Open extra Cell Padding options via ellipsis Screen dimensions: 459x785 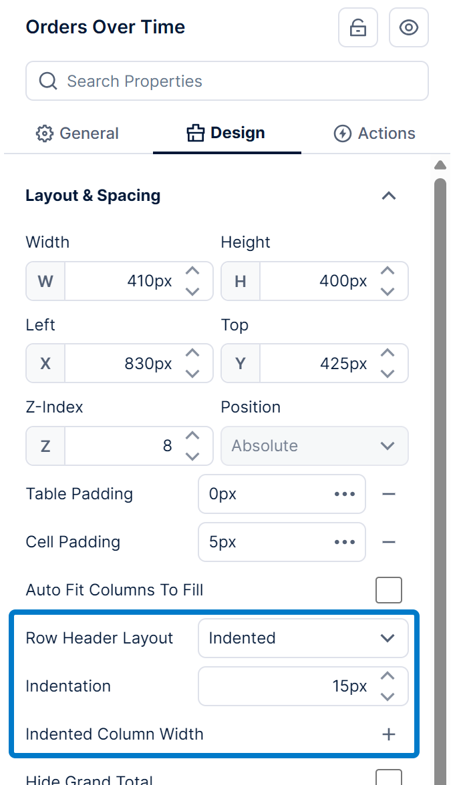click(x=344, y=542)
